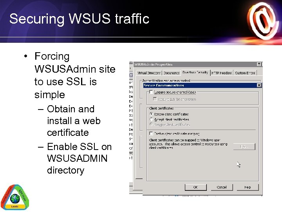Click 'Forcing WSUSAdmin site to use SSL' text

click(x=75, y=75)
